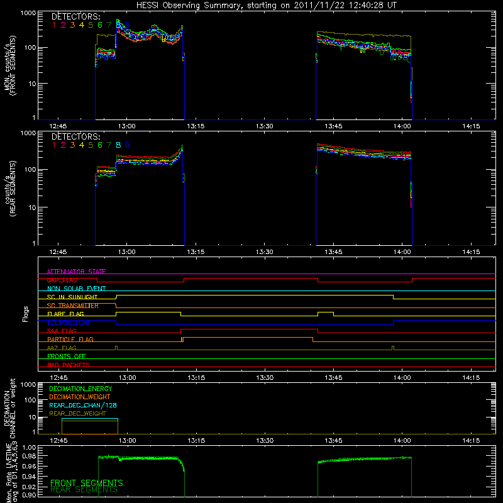
Task: Click the DETECTORS: legend heading in the front segments plot
Action: click(75, 17)
